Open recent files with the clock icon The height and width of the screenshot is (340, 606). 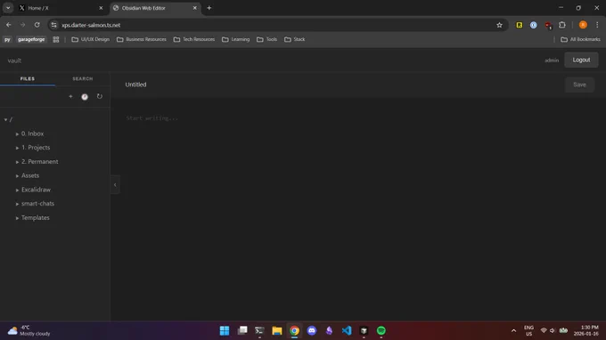pyautogui.click(x=85, y=97)
